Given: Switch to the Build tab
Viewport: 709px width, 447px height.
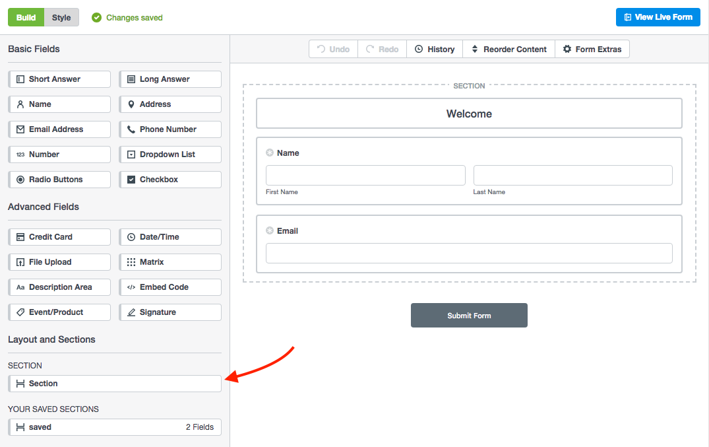Looking at the screenshot, I should point(26,17).
